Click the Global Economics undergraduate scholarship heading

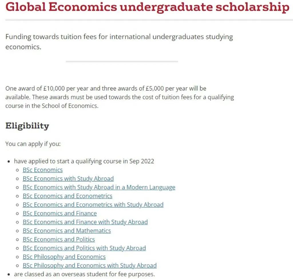point(147,7)
